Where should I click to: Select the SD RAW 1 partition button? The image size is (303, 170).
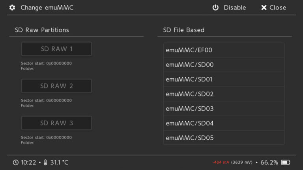click(x=56, y=49)
